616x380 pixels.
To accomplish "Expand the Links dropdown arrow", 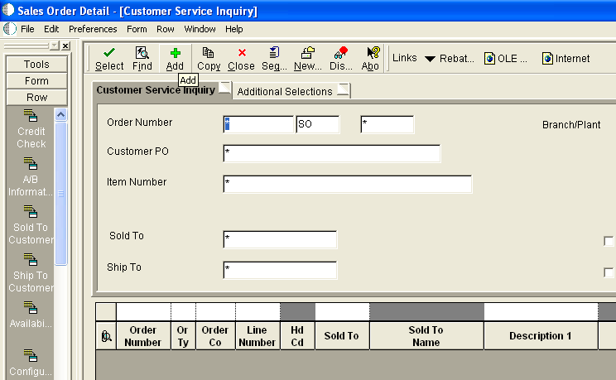I will tap(431, 59).
